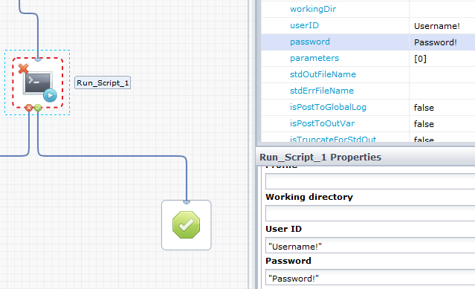
Task: Click the Password label in the Properties form
Action: tap(288, 261)
